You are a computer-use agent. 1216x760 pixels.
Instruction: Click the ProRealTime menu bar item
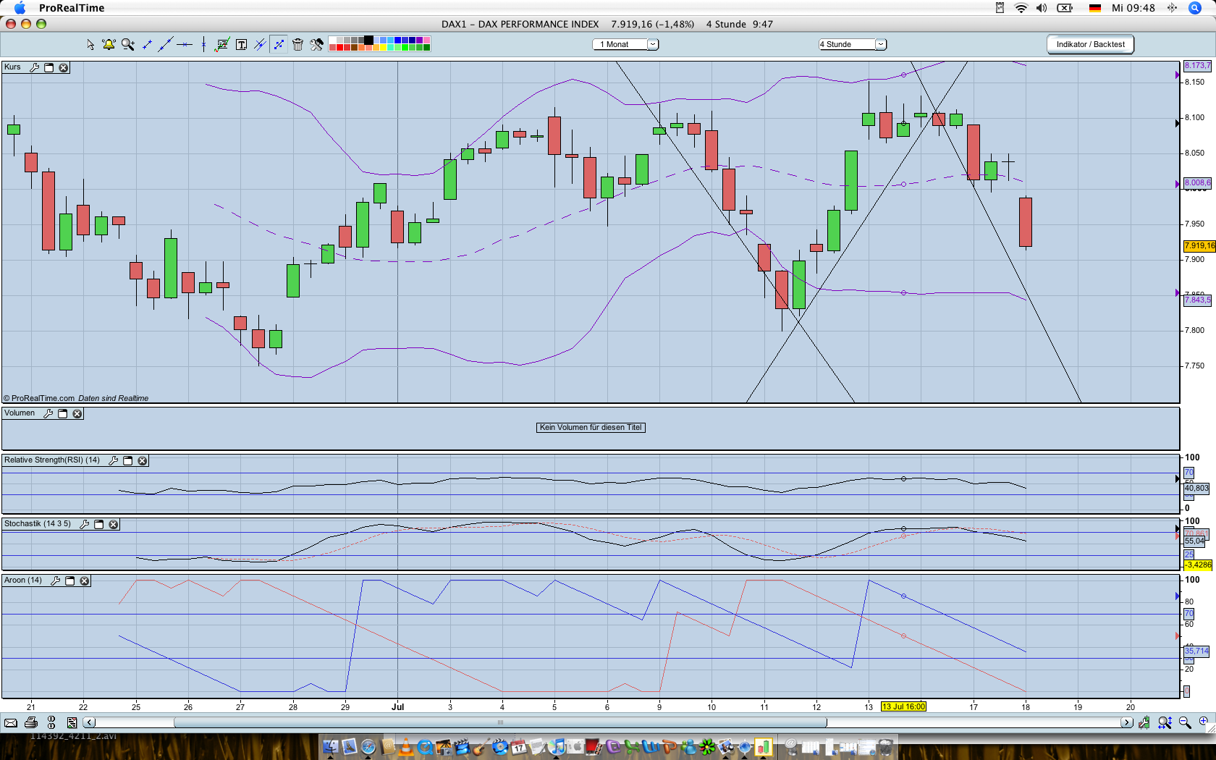(x=72, y=8)
